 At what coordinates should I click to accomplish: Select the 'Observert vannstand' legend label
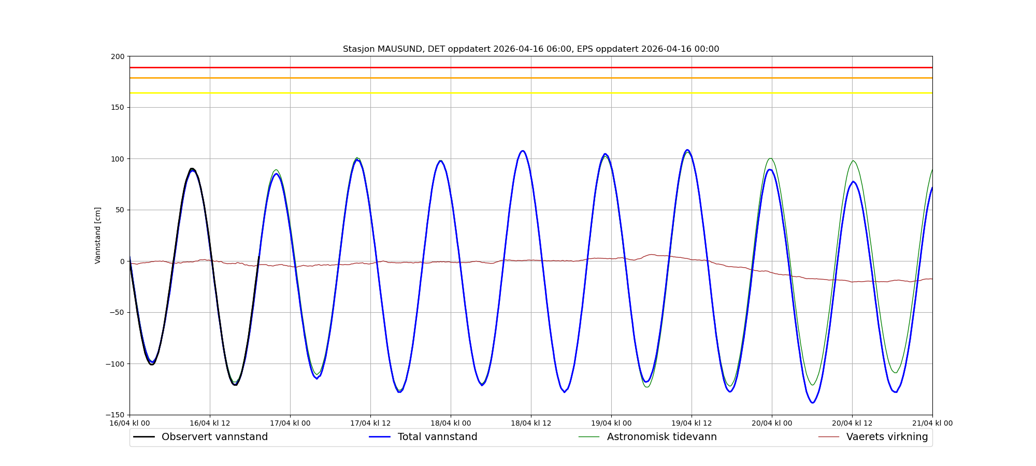click(214, 437)
